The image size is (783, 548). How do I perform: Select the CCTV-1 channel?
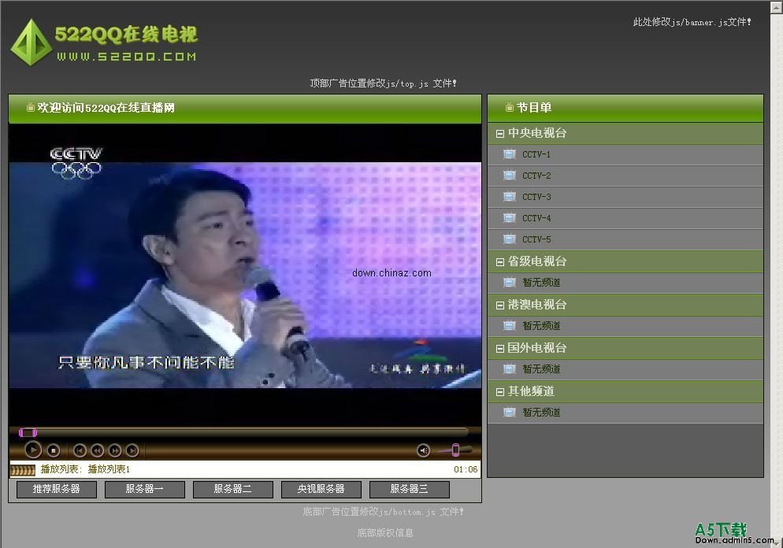pyautogui.click(x=536, y=155)
